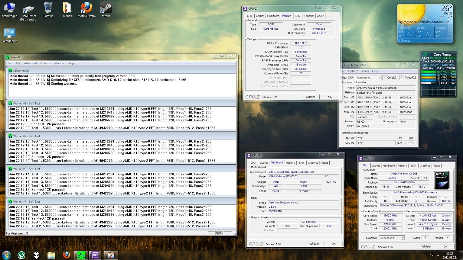This screenshot has width=463, height=260.
Task: Click the Firefox icon on the taskbar
Action: click(66, 255)
